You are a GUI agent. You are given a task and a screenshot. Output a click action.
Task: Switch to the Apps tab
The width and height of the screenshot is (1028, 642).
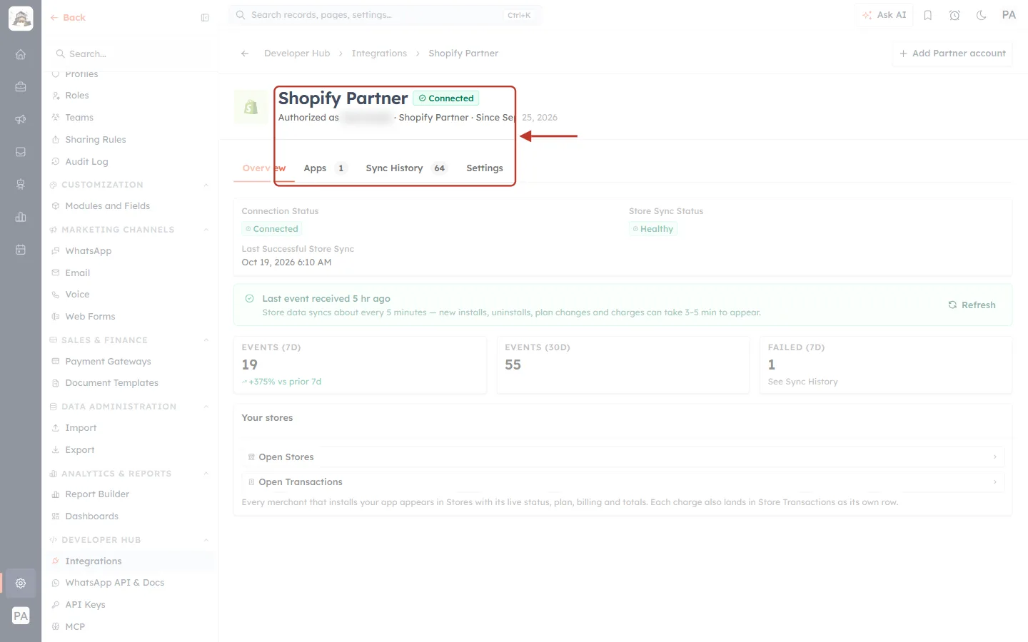(x=325, y=168)
